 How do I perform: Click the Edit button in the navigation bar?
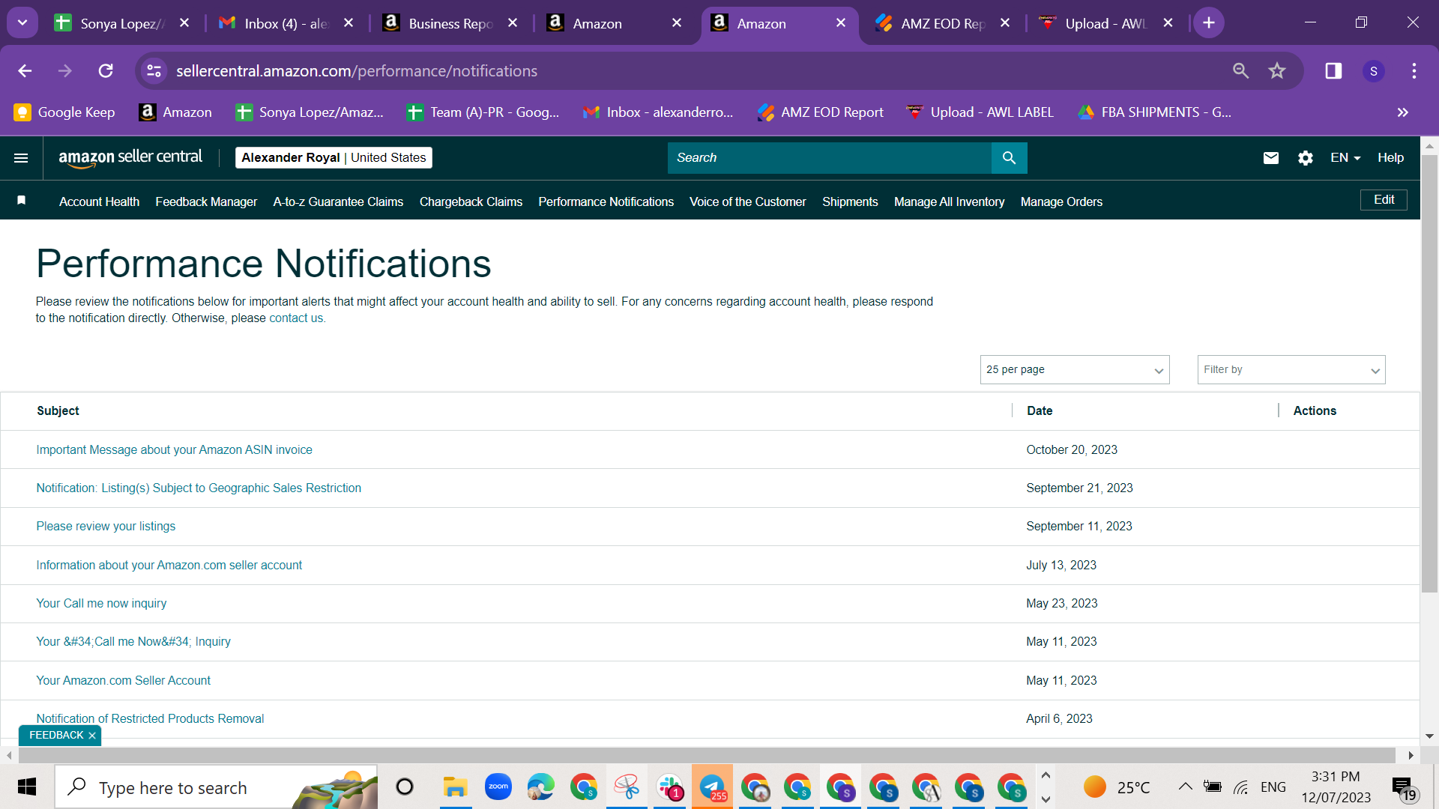pyautogui.click(x=1384, y=200)
